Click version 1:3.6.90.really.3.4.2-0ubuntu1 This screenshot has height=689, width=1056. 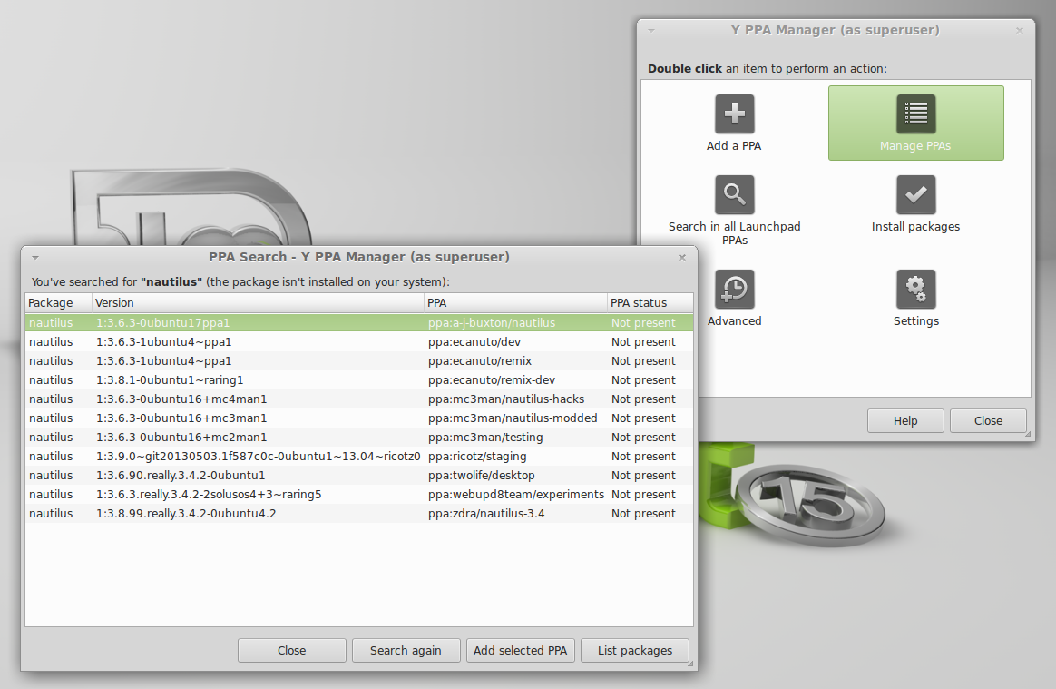pyautogui.click(x=181, y=476)
